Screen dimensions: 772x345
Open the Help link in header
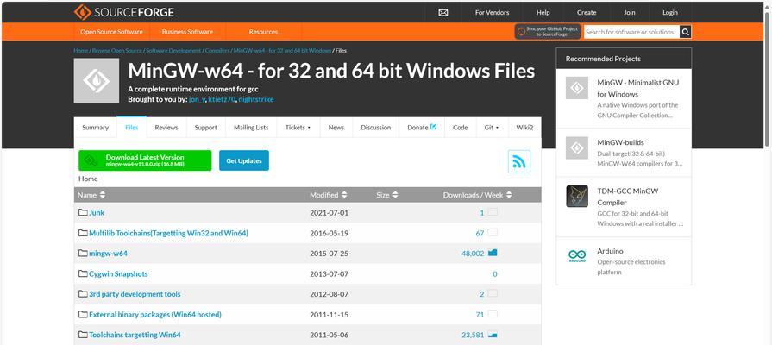(x=543, y=13)
